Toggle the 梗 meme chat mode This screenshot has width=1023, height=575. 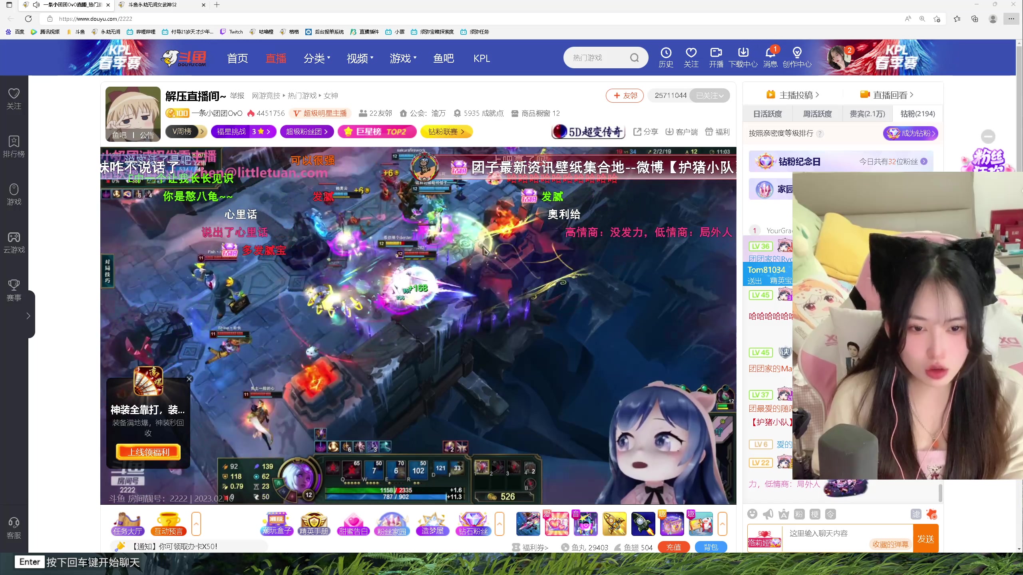[x=815, y=514]
